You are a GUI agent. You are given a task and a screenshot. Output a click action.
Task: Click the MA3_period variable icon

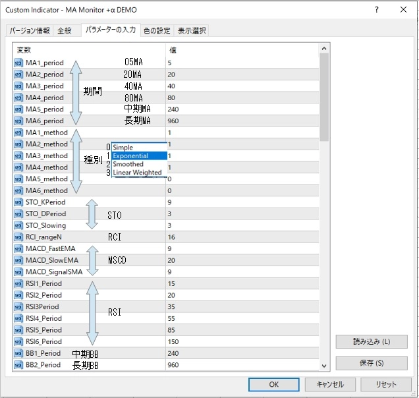[18, 86]
